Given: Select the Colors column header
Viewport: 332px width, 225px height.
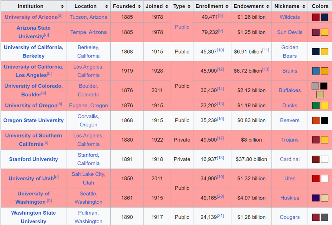Looking at the screenshot, I should pyautogui.click(x=320, y=6).
